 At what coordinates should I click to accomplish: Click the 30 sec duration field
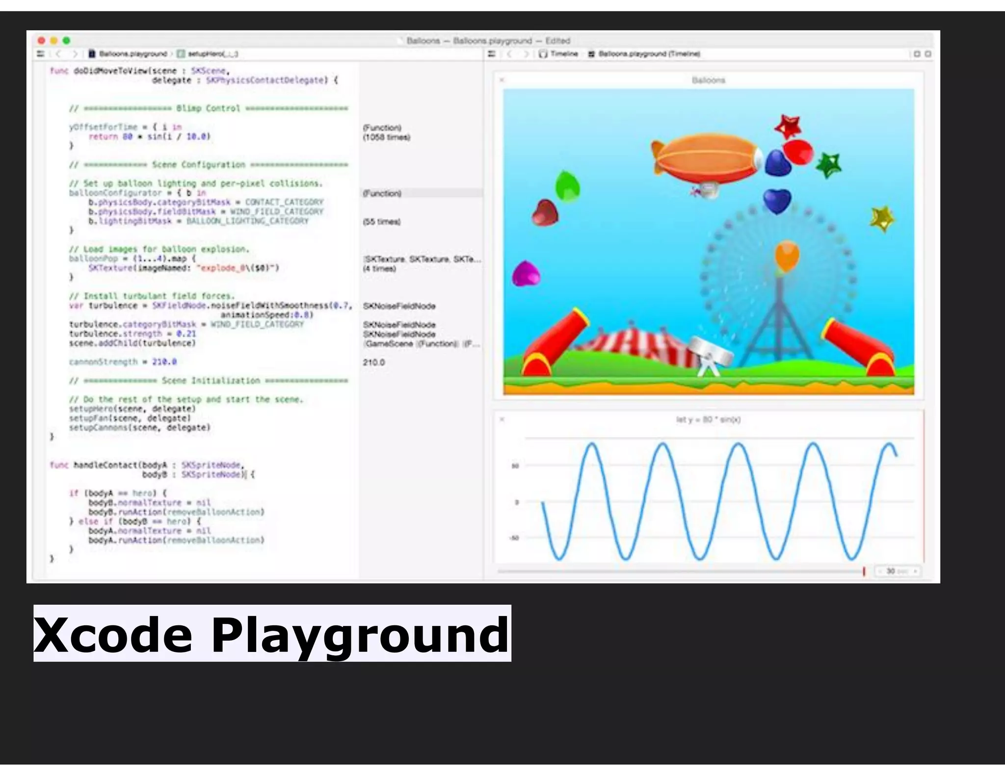click(x=897, y=571)
